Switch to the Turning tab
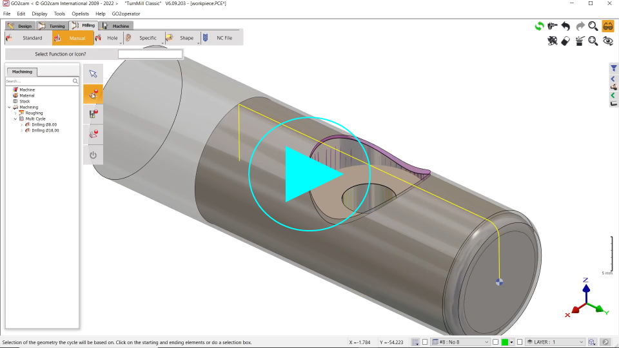The height and width of the screenshot is (348, 619). click(x=52, y=26)
